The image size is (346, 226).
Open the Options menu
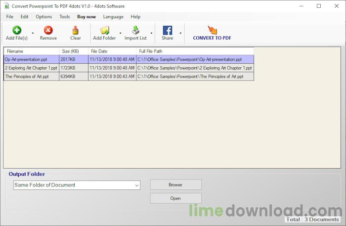point(44,17)
